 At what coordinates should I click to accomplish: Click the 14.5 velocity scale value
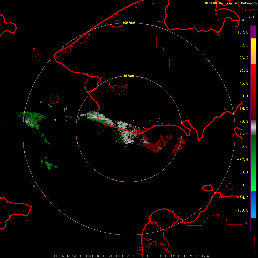244,109
